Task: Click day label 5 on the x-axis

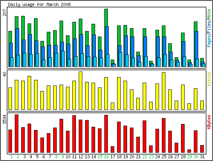Action: (37, 157)
